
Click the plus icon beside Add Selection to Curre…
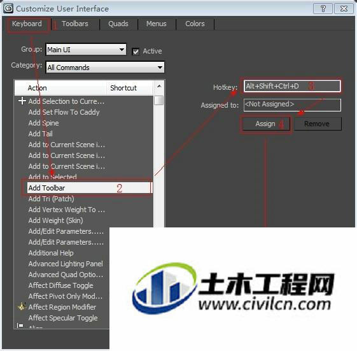(x=22, y=101)
